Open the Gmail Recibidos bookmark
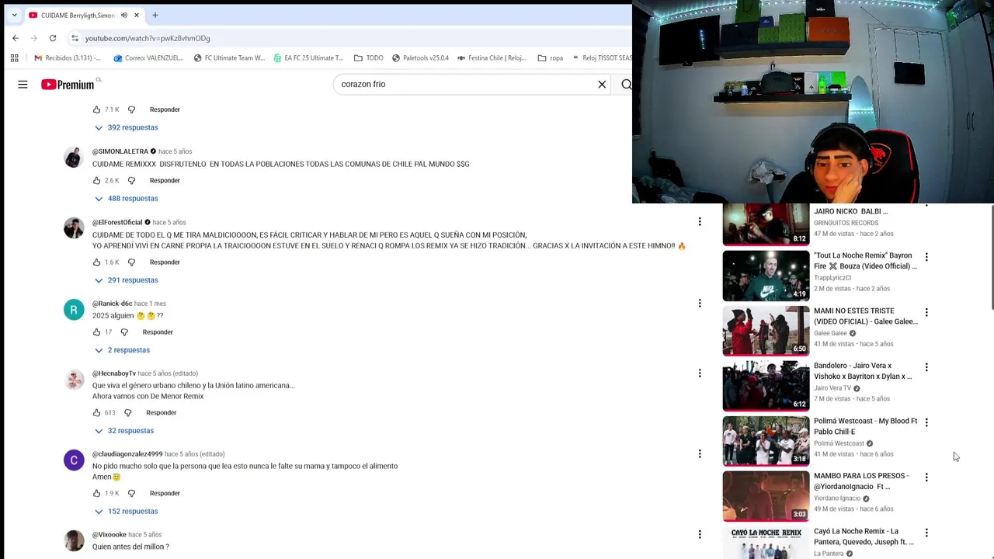994x559 pixels. click(68, 57)
